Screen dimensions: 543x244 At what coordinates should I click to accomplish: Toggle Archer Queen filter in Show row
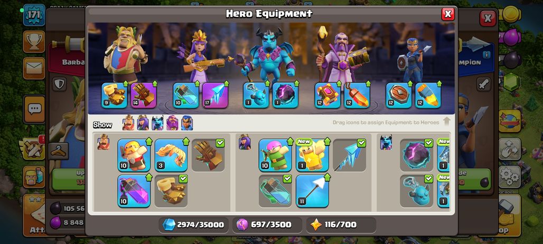tap(143, 123)
